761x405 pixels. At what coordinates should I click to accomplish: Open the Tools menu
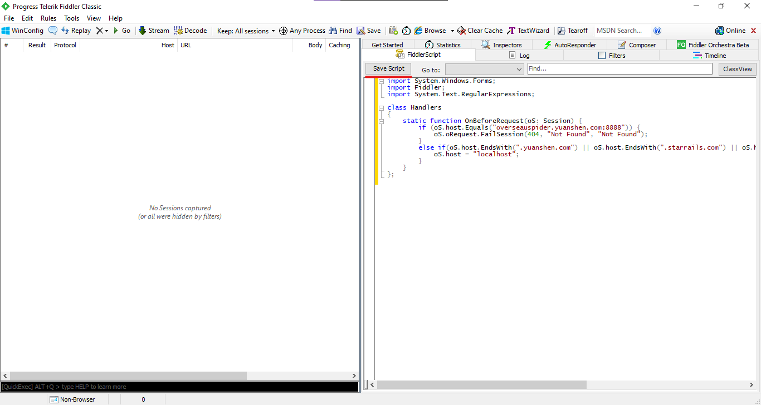(x=72, y=18)
